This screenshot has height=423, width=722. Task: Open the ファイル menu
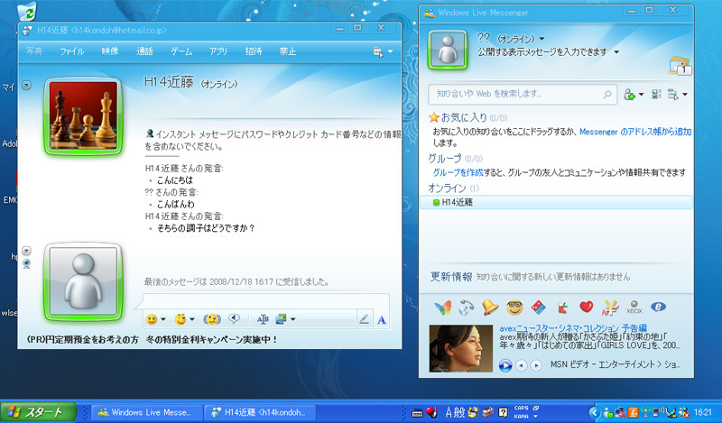click(x=72, y=51)
